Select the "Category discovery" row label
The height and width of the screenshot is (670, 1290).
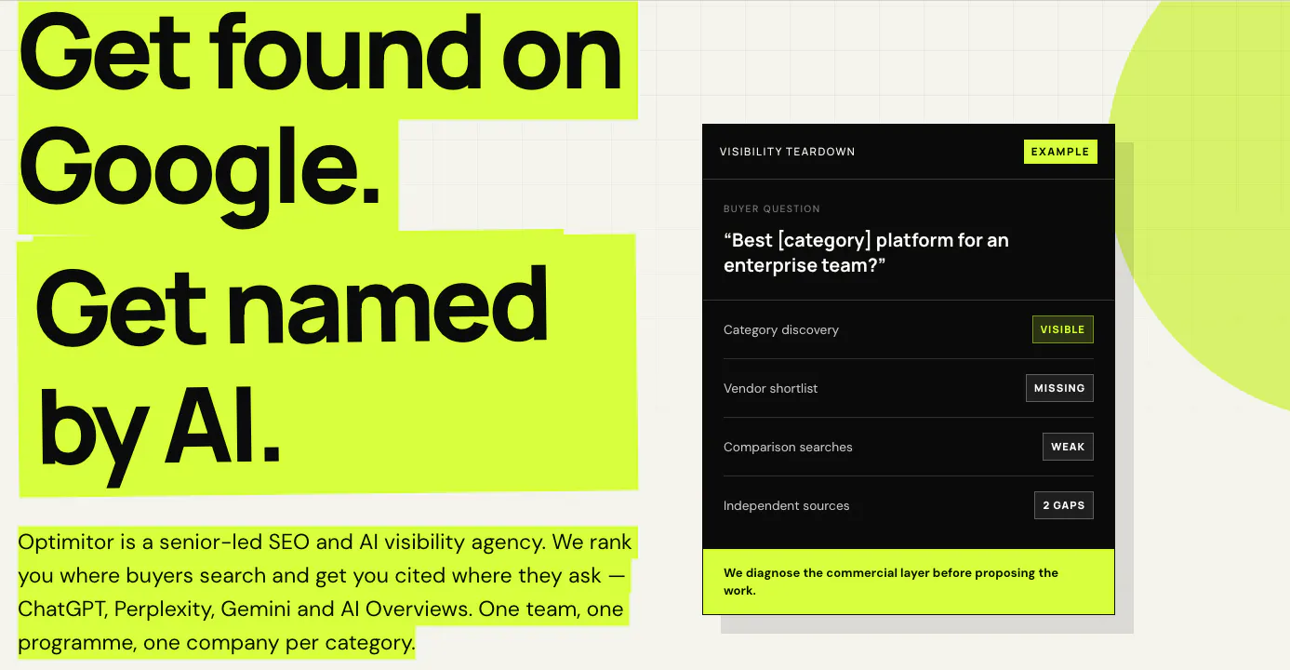[x=781, y=329]
